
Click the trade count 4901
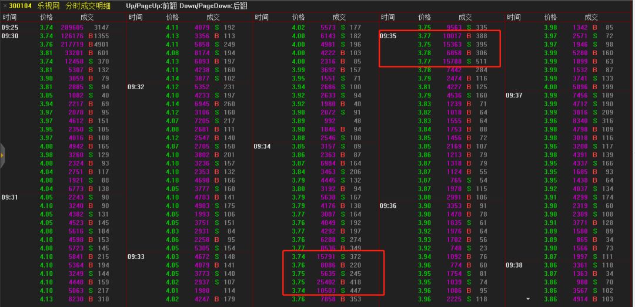[x=101, y=45]
